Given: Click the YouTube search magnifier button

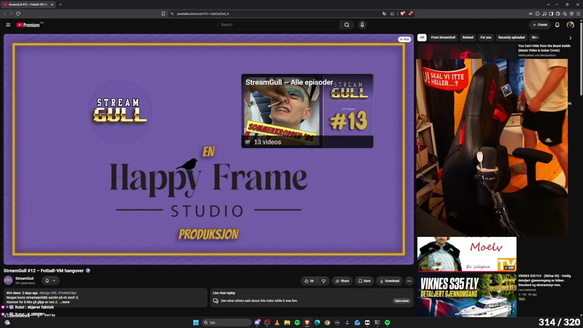Looking at the screenshot, I should pyautogui.click(x=347, y=25).
